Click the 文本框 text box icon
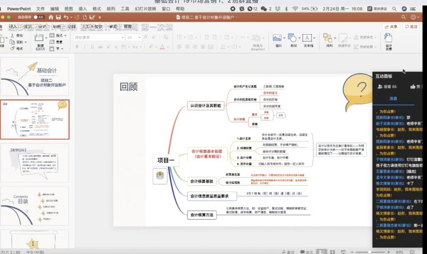Viewport: 427px width, 254px height. click(308, 40)
